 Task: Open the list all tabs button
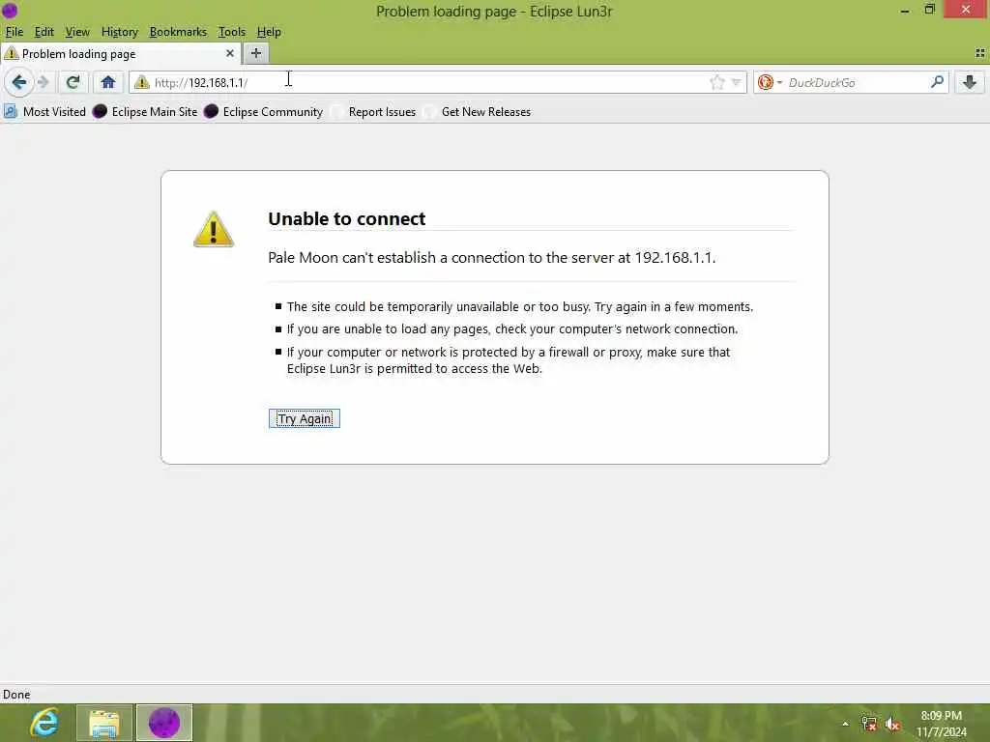[x=980, y=54]
